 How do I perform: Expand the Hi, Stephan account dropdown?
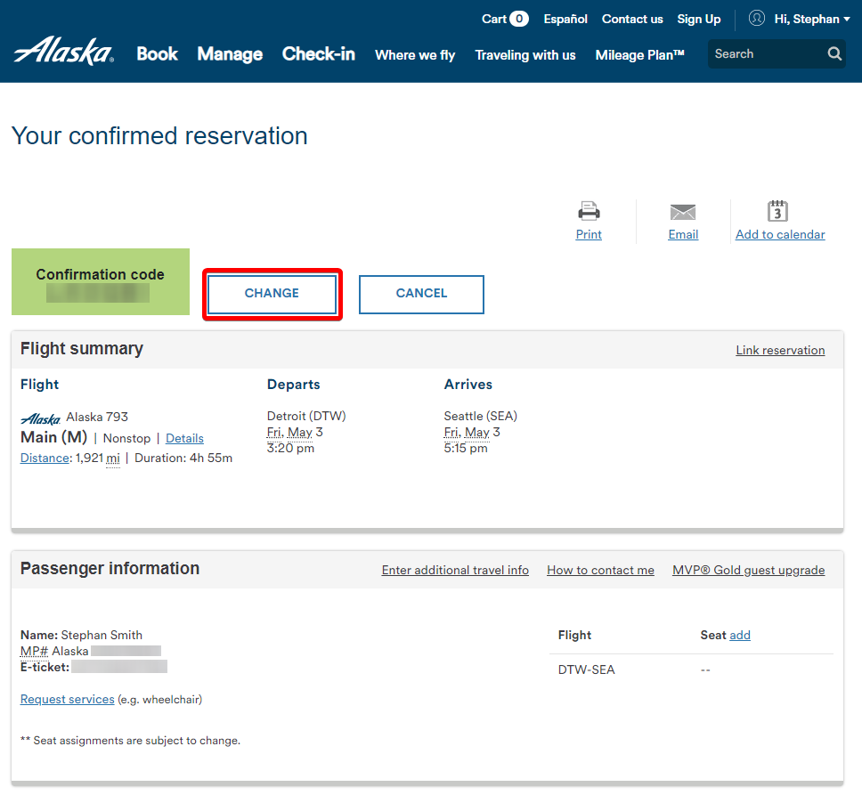(812, 20)
